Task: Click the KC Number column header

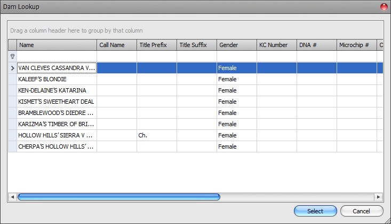Action: pos(277,45)
